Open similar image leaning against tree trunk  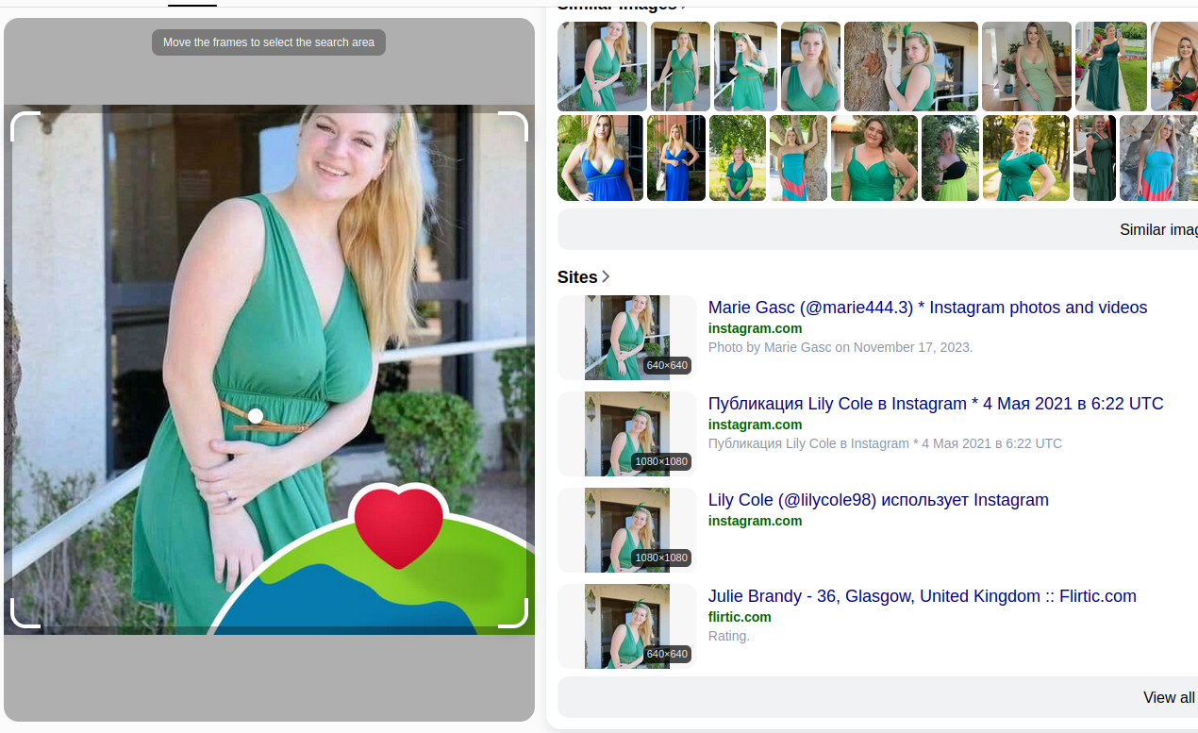pyautogui.click(x=910, y=66)
